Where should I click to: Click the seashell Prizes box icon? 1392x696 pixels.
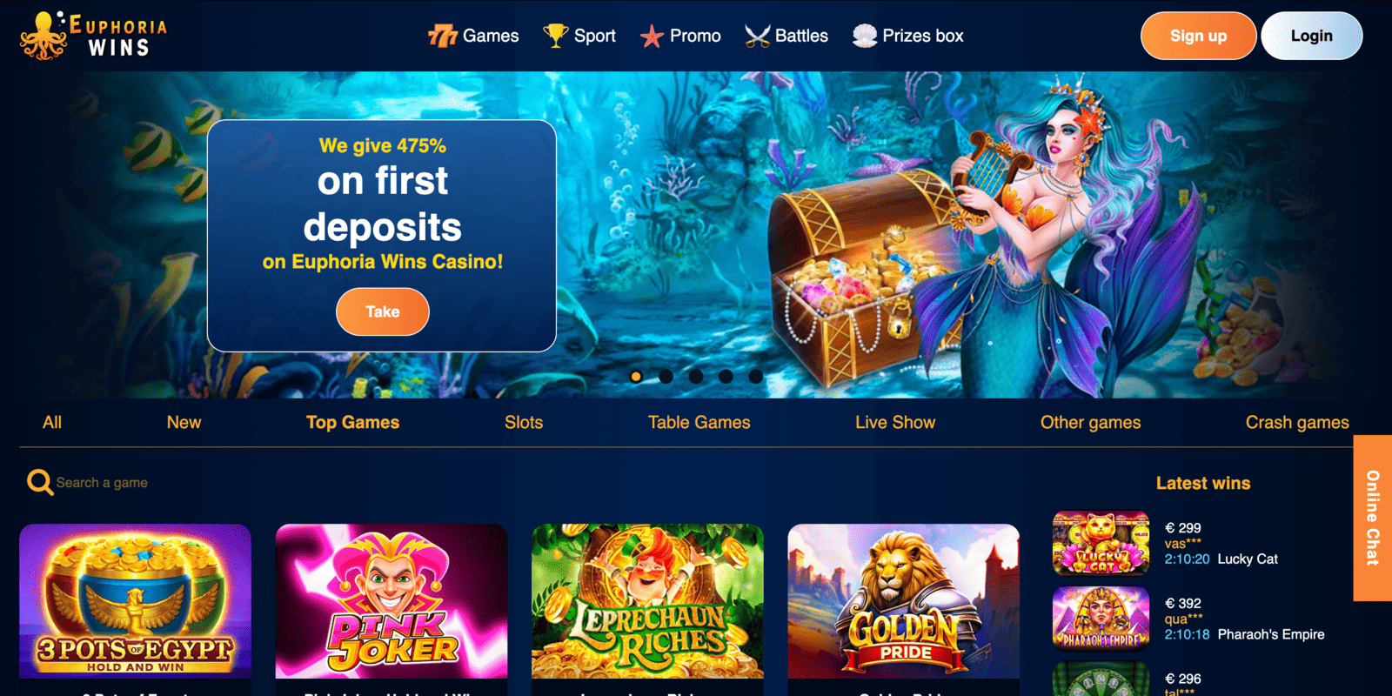pyautogui.click(x=864, y=36)
